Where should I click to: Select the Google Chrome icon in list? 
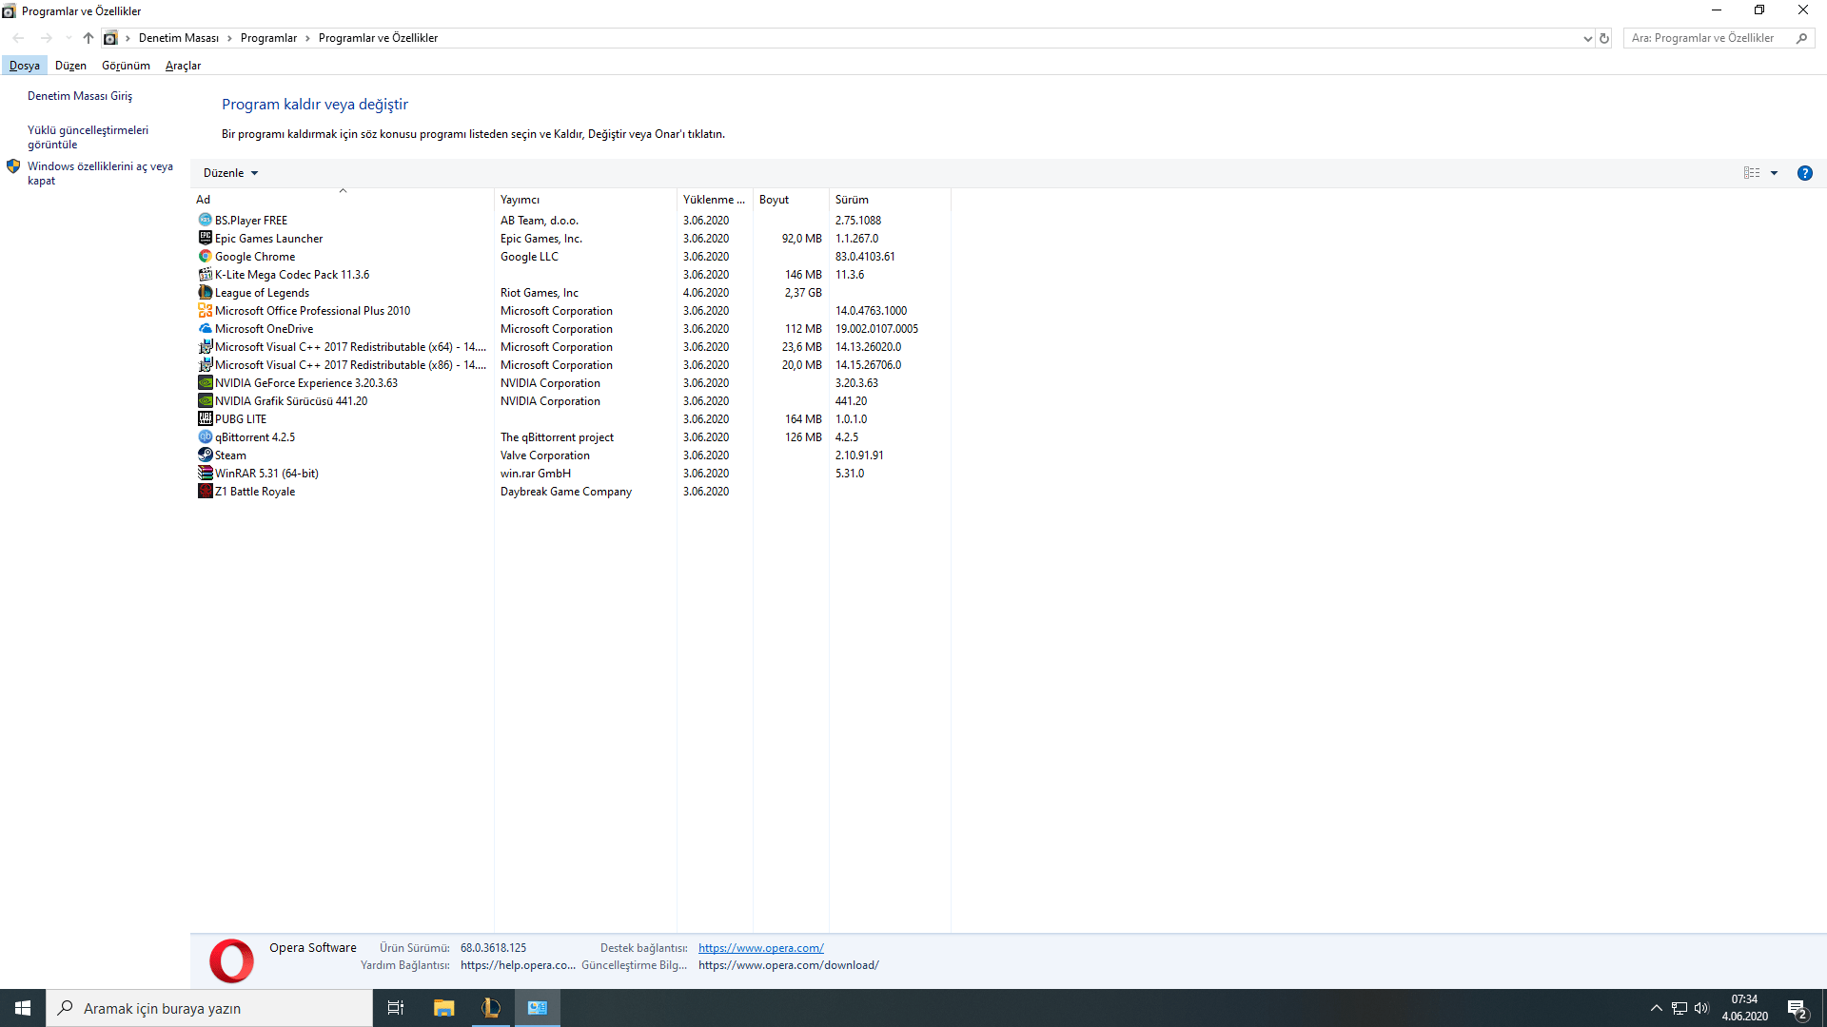pos(205,256)
